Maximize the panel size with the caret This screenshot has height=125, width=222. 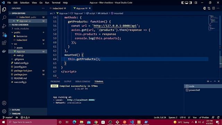click(215, 81)
